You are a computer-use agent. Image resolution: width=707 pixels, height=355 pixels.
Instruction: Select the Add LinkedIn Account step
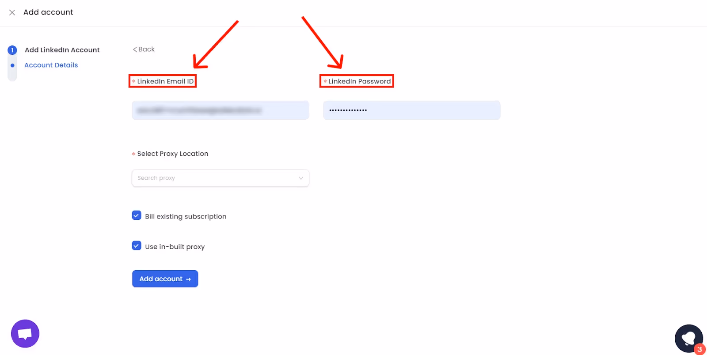click(62, 50)
